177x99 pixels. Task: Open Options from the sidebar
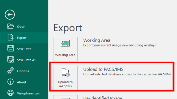24,71
